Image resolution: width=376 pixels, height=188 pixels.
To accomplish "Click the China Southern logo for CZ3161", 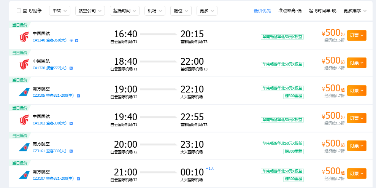I will (x=24, y=147).
